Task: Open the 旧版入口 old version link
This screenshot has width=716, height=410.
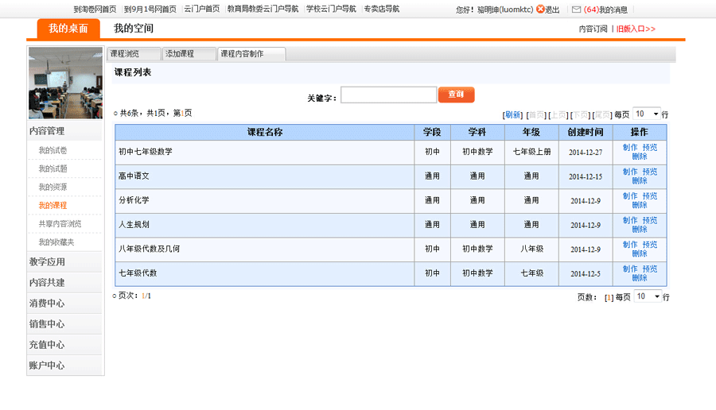Action: [635, 29]
